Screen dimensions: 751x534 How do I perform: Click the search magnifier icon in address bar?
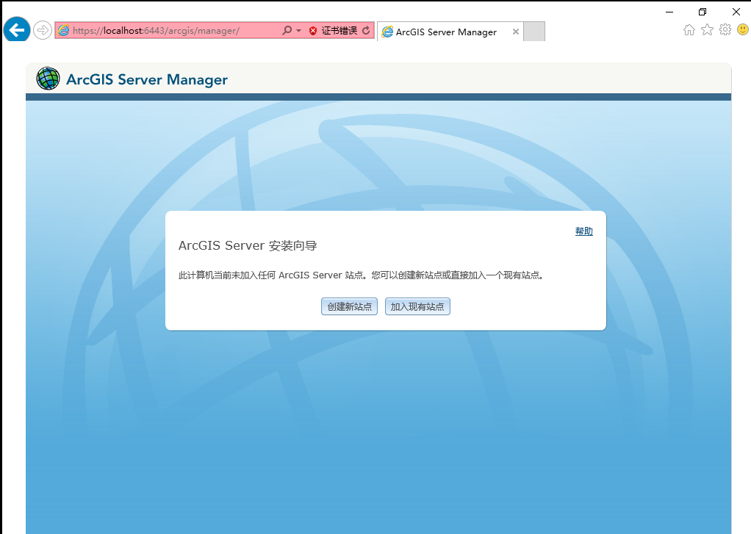[x=287, y=31]
